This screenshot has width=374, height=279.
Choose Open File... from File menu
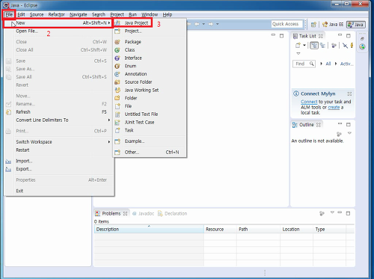pos(58,31)
